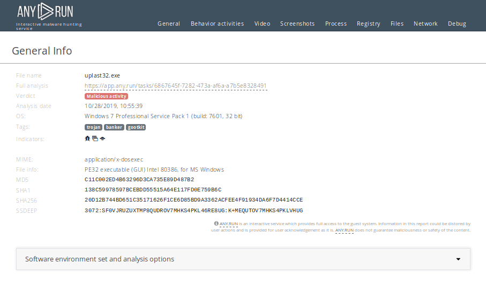Open the full analysis app.any.run link
Viewport: 486px width, 285px height.
pos(176,86)
